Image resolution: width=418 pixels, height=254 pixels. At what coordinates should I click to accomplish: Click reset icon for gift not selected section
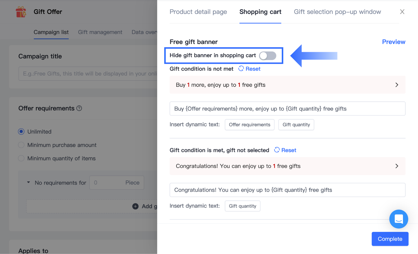[x=277, y=150]
